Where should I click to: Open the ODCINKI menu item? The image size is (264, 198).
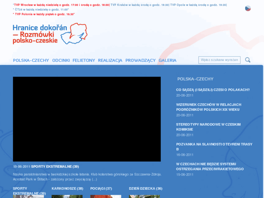(61, 60)
